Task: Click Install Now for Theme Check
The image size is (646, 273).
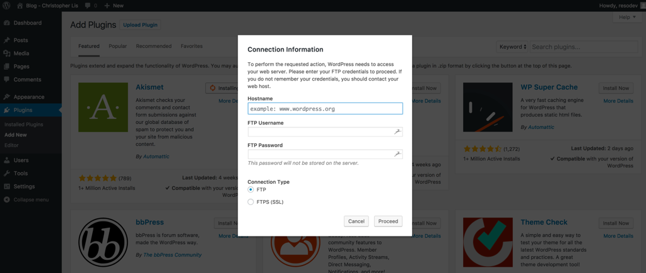Action: click(x=616, y=223)
